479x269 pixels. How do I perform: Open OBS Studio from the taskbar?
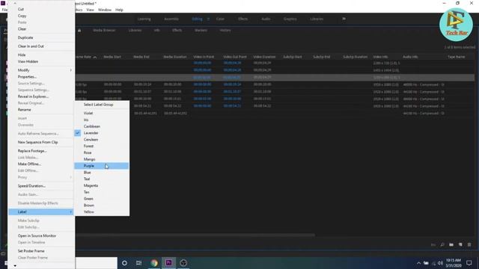183,263
